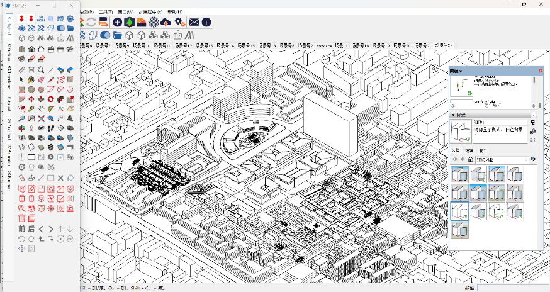
Task: Click the green tree icon in top toolbar
Action: click(x=130, y=22)
